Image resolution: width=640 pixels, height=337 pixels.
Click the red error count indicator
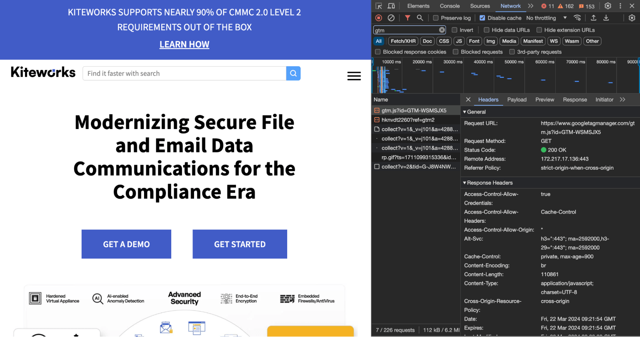point(547,6)
